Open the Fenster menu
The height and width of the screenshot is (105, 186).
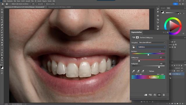tap(49, 1)
